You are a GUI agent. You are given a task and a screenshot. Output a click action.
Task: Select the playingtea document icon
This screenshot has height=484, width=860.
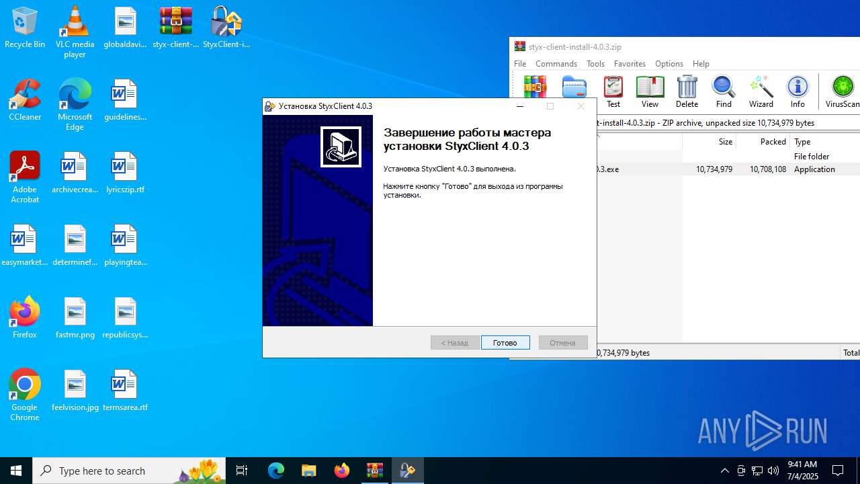pos(125,246)
